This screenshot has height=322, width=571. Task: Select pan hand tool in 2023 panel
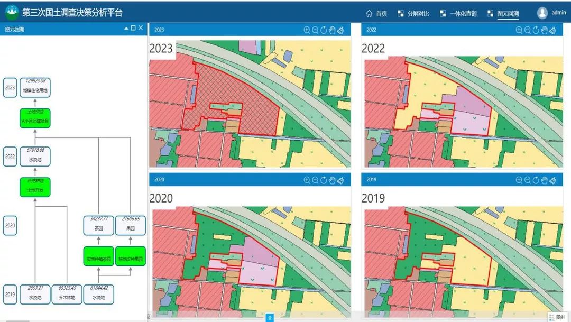coord(332,30)
